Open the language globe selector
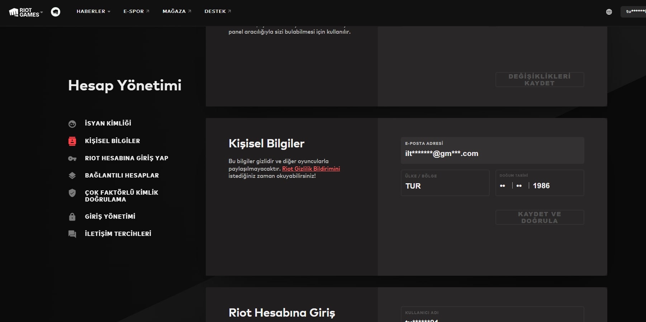The width and height of the screenshot is (646, 322). tap(609, 12)
